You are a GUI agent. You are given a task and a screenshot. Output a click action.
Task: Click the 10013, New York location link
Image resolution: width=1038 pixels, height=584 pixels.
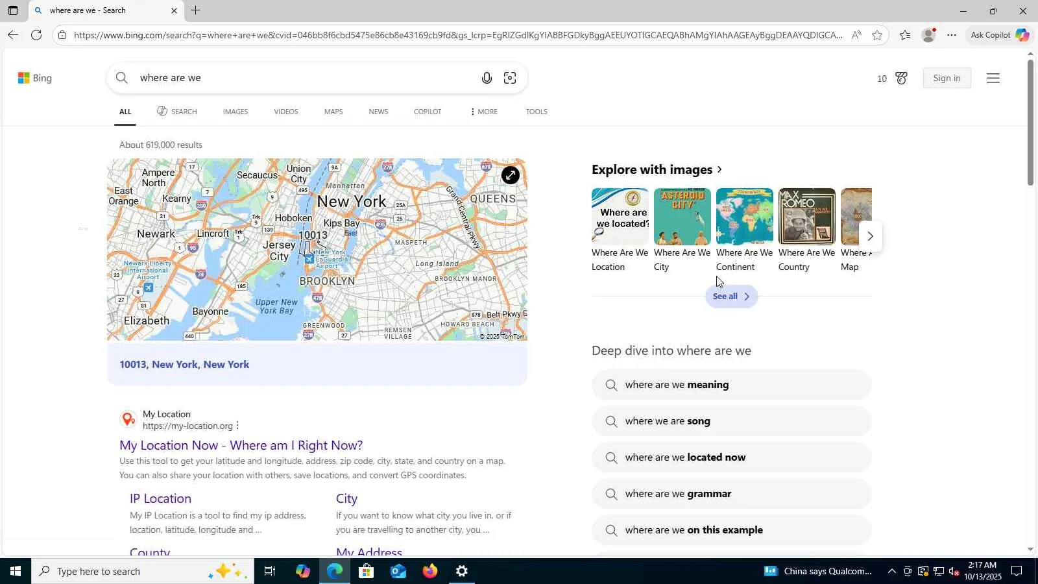tap(184, 365)
